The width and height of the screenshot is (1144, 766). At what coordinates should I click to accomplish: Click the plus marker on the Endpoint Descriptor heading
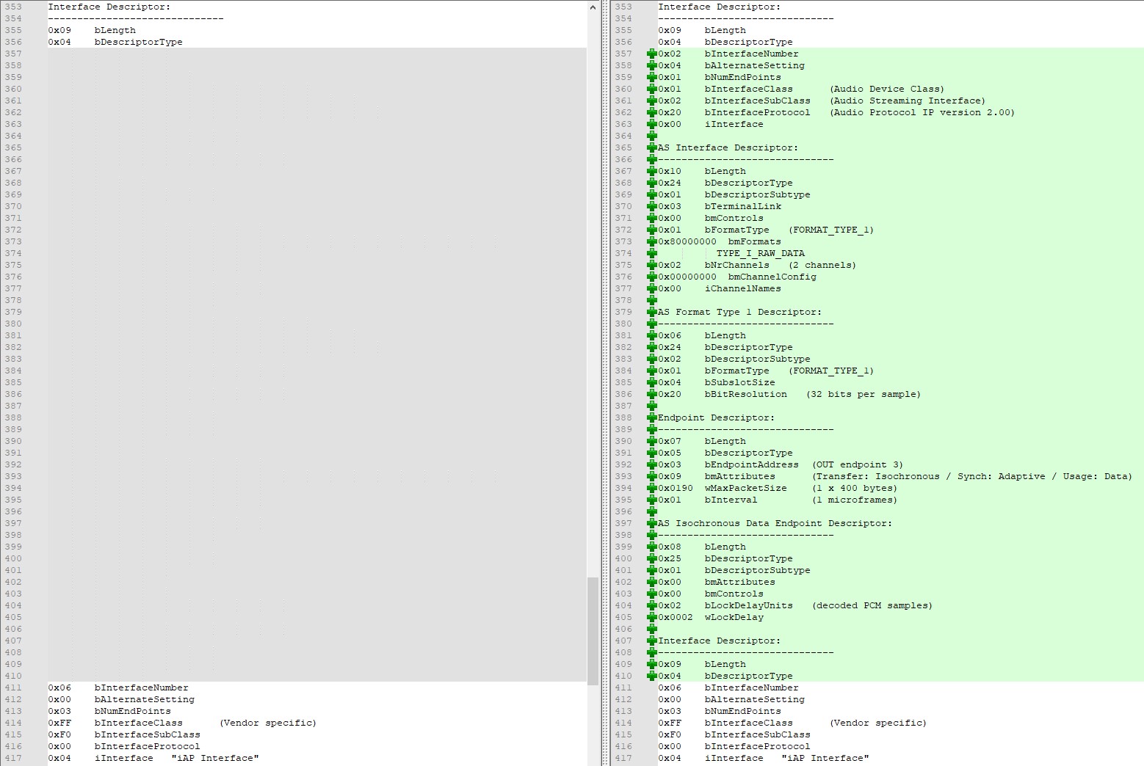point(651,417)
